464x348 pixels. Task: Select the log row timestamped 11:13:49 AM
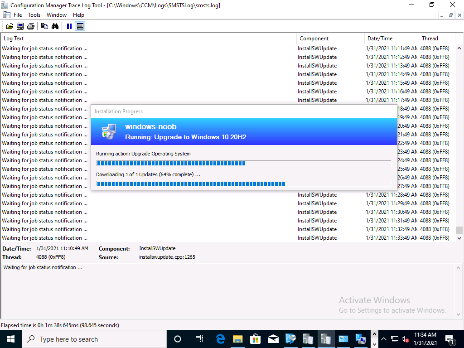(228, 65)
